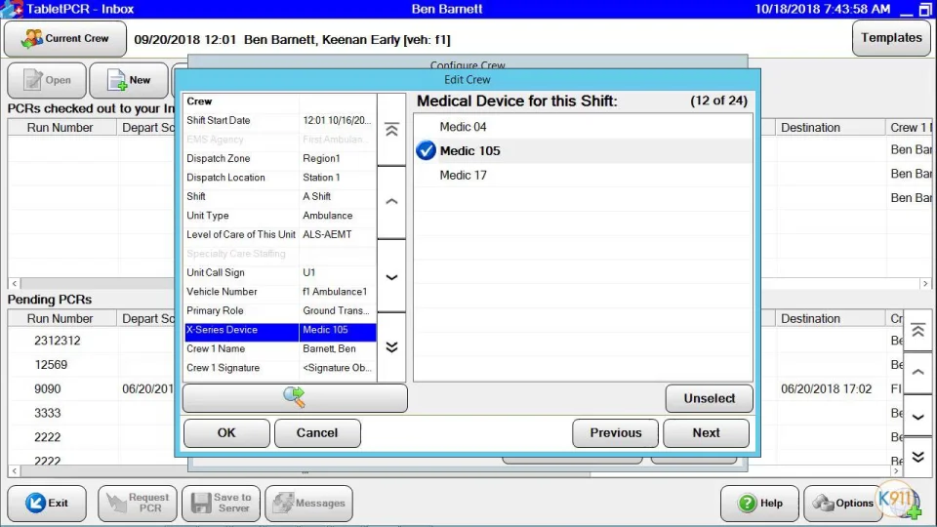Screen dimensions: 937x527
Task: Select the Crew 1 Name row
Action: (x=280, y=349)
